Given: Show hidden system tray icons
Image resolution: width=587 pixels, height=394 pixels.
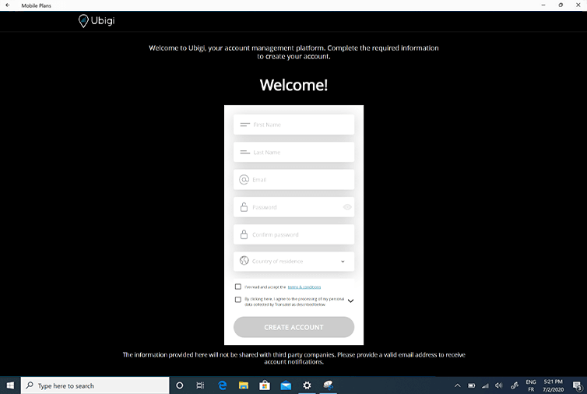Looking at the screenshot, I should click(458, 385).
